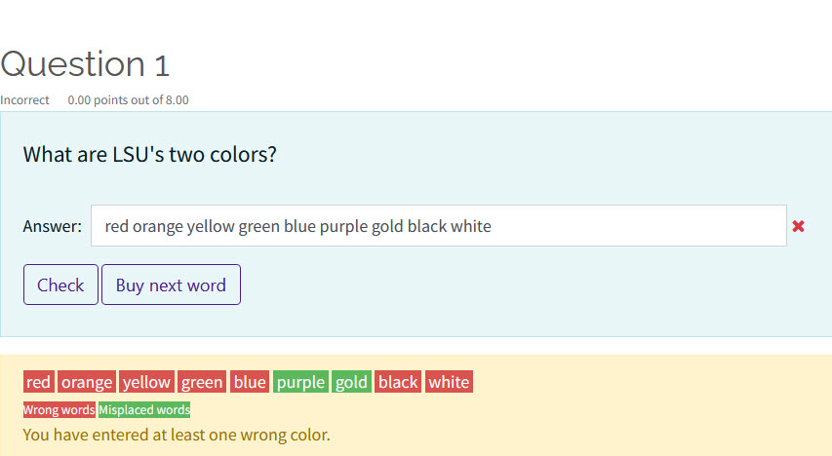The height and width of the screenshot is (456, 832).
Task: Select the 'blue' word tag
Action: 250,382
